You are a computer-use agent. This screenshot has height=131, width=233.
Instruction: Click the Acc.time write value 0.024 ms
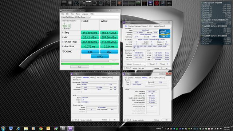(109, 47)
